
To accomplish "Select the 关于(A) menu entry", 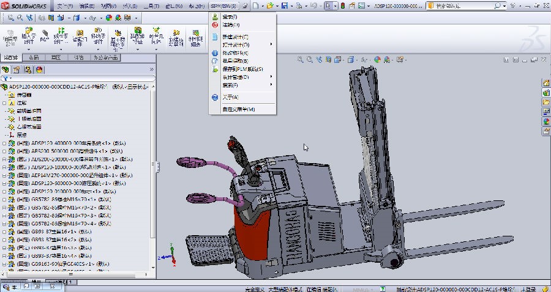I will click(x=230, y=97).
